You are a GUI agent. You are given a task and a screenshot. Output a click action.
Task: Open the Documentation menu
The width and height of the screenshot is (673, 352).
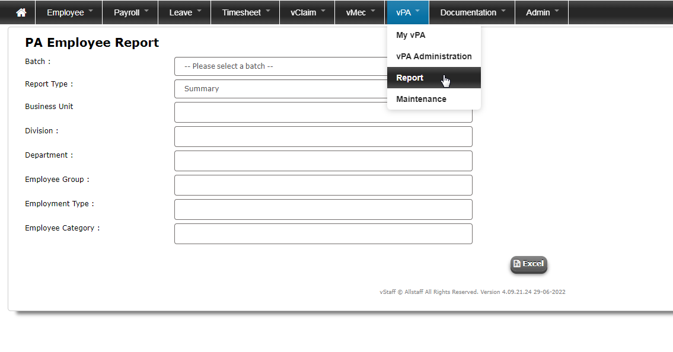click(472, 12)
